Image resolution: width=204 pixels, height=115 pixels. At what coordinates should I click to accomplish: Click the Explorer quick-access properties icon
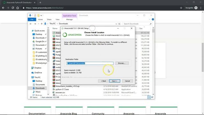[x=35, y=15]
